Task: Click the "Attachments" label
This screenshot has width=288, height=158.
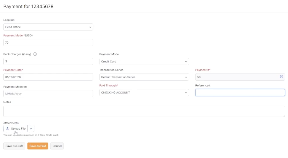Action: (x=11, y=123)
